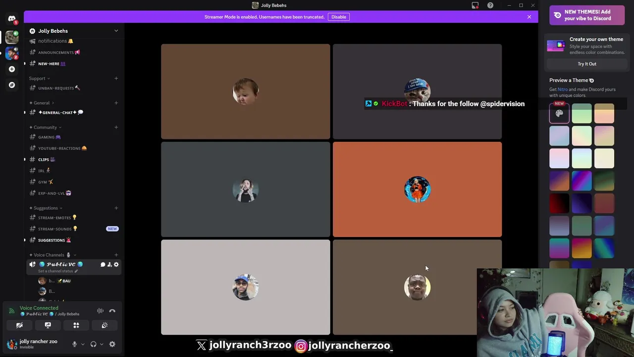Click Set a channel status text
634x357 pixels.
point(55,271)
